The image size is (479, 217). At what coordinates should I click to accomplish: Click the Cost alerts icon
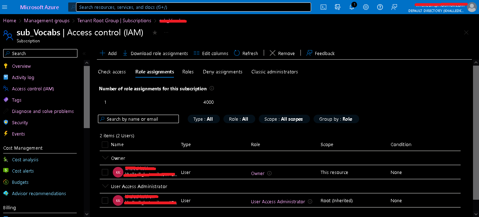pyautogui.click(x=6, y=171)
